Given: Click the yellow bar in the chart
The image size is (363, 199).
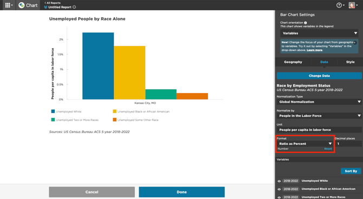Looking at the screenshot, I should coord(129,73).
